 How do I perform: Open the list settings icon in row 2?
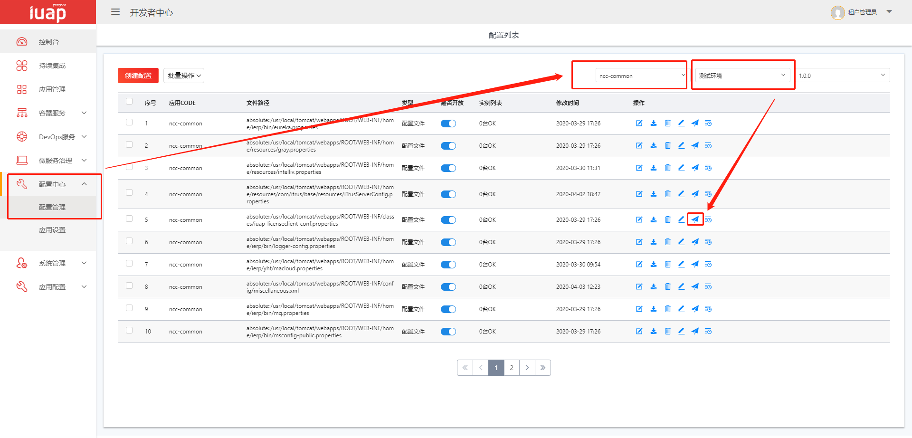click(708, 145)
